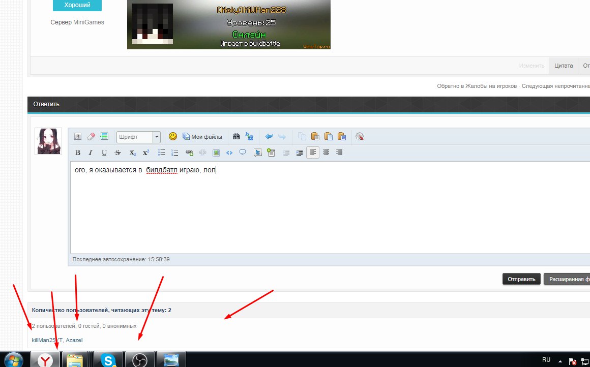The width and height of the screenshot is (590, 367).
Task: Undo with the blue left arrow
Action: point(269,137)
